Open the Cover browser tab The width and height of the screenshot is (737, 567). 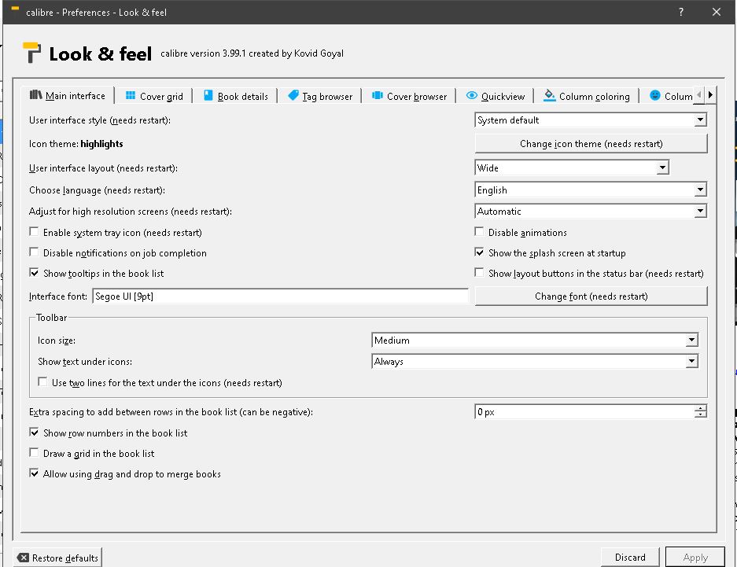pos(409,96)
